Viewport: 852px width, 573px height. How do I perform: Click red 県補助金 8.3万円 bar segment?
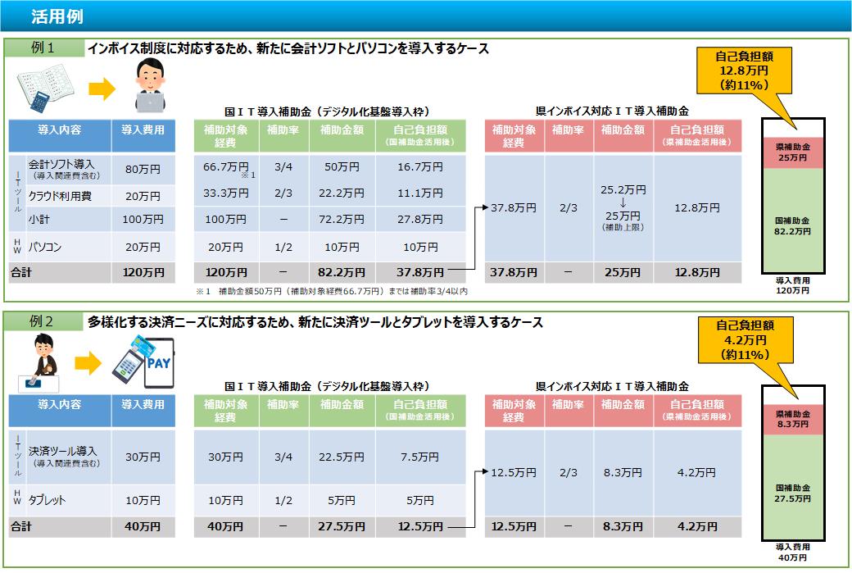[x=792, y=421]
